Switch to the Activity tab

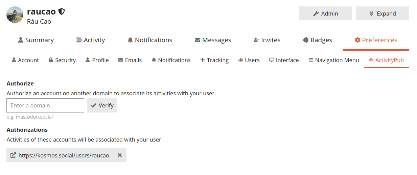[x=91, y=40]
